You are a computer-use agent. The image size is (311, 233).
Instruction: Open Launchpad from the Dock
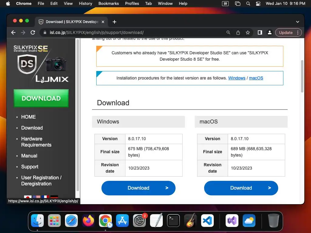click(x=54, y=221)
